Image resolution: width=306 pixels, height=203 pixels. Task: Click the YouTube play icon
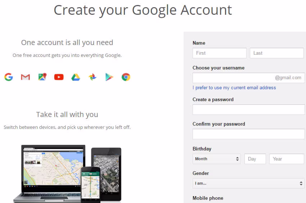[x=59, y=77]
